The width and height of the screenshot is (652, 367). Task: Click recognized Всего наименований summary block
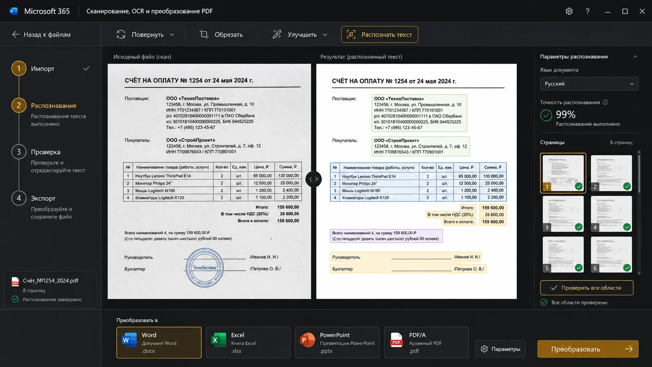pyautogui.click(x=386, y=236)
